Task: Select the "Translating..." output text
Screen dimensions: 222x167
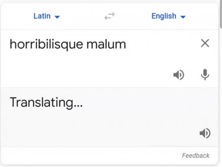Action: [x=46, y=102]
